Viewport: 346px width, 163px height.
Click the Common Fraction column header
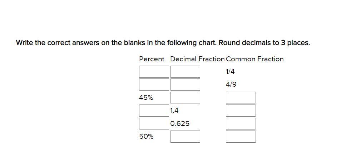pyautogui.click(x=255, y=59)
